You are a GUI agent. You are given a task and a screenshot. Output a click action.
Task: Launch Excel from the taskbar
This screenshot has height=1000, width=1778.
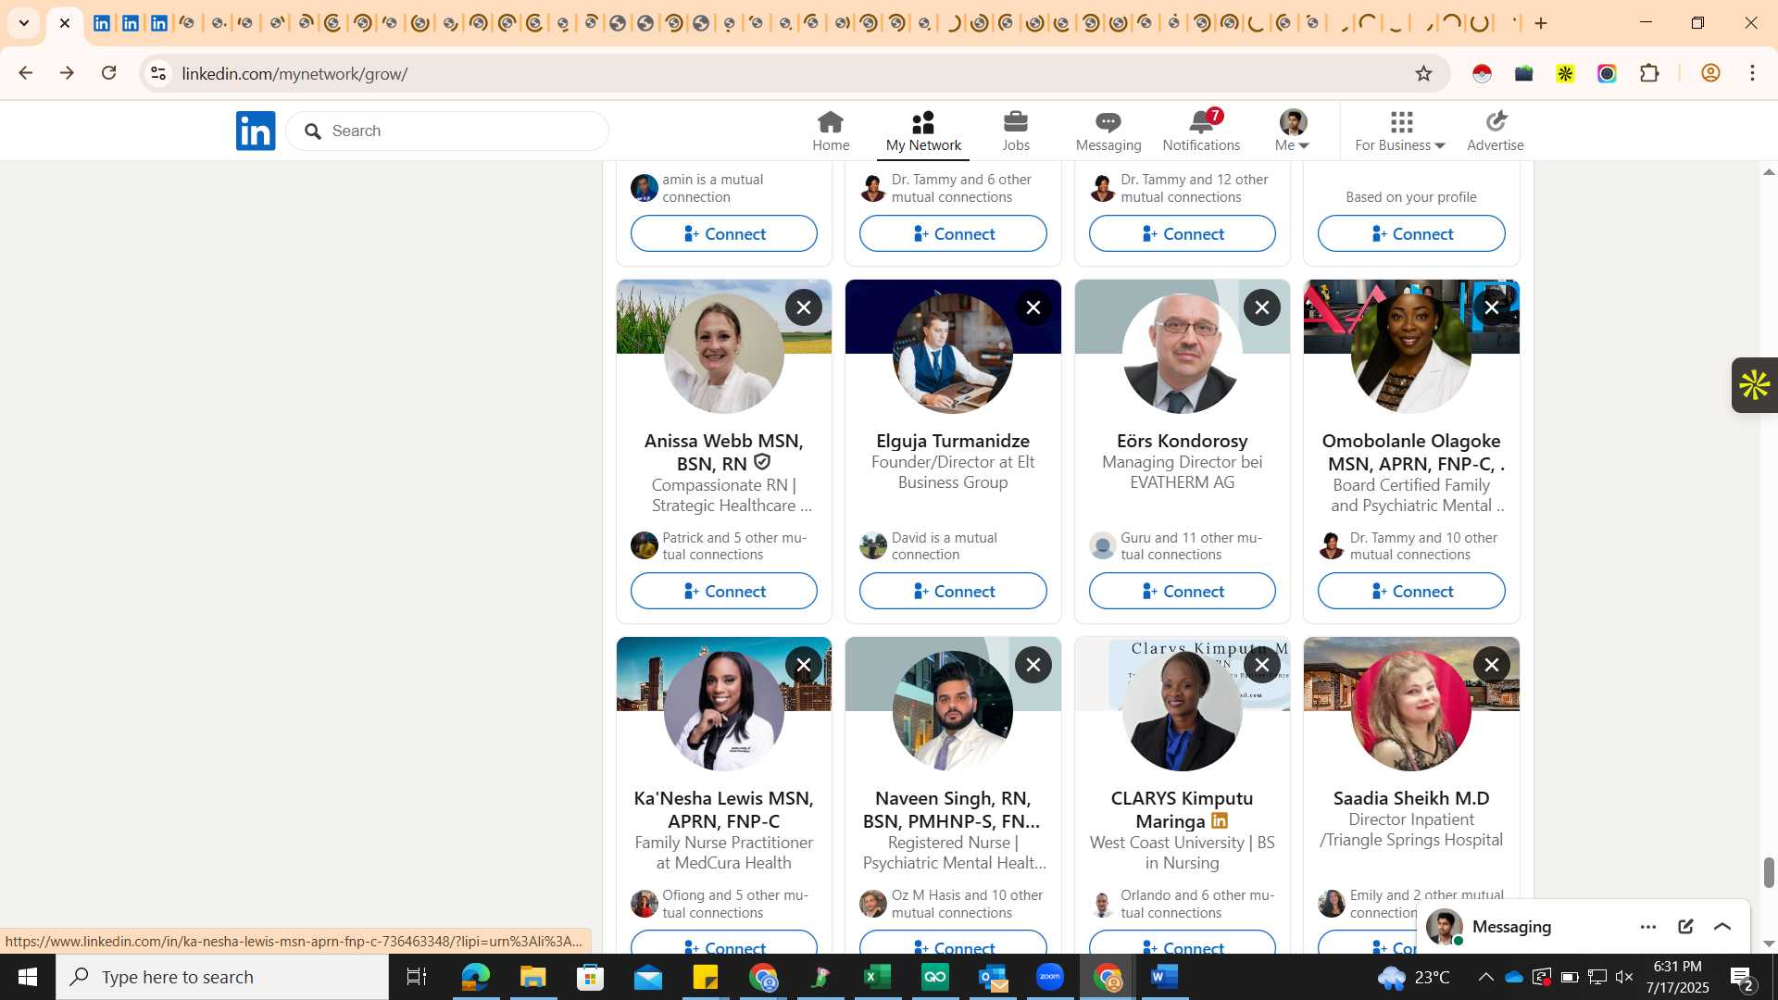tap(877, 977)
